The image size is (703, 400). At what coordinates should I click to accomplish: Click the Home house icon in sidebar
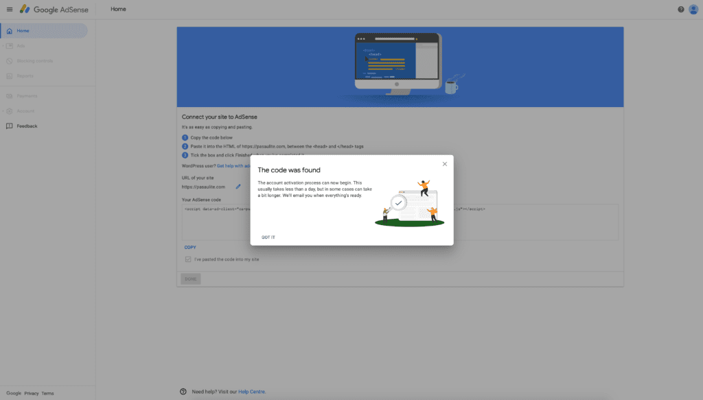[x=10, y=31]
